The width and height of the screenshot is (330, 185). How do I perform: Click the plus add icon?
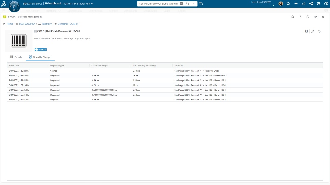coord(296,4)
